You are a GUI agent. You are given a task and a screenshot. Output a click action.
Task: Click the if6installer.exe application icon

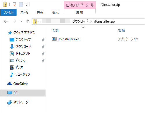coord(54,39)
